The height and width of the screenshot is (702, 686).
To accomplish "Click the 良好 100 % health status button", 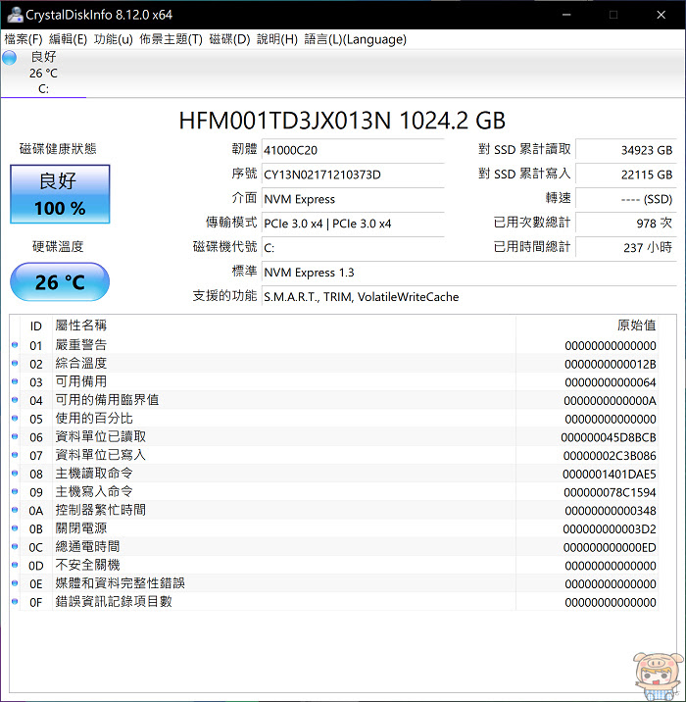I will pyautogui.click(x=60, y=194).
